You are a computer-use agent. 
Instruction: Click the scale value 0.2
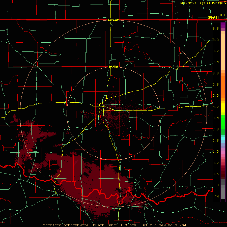click(x=216, y=163)
